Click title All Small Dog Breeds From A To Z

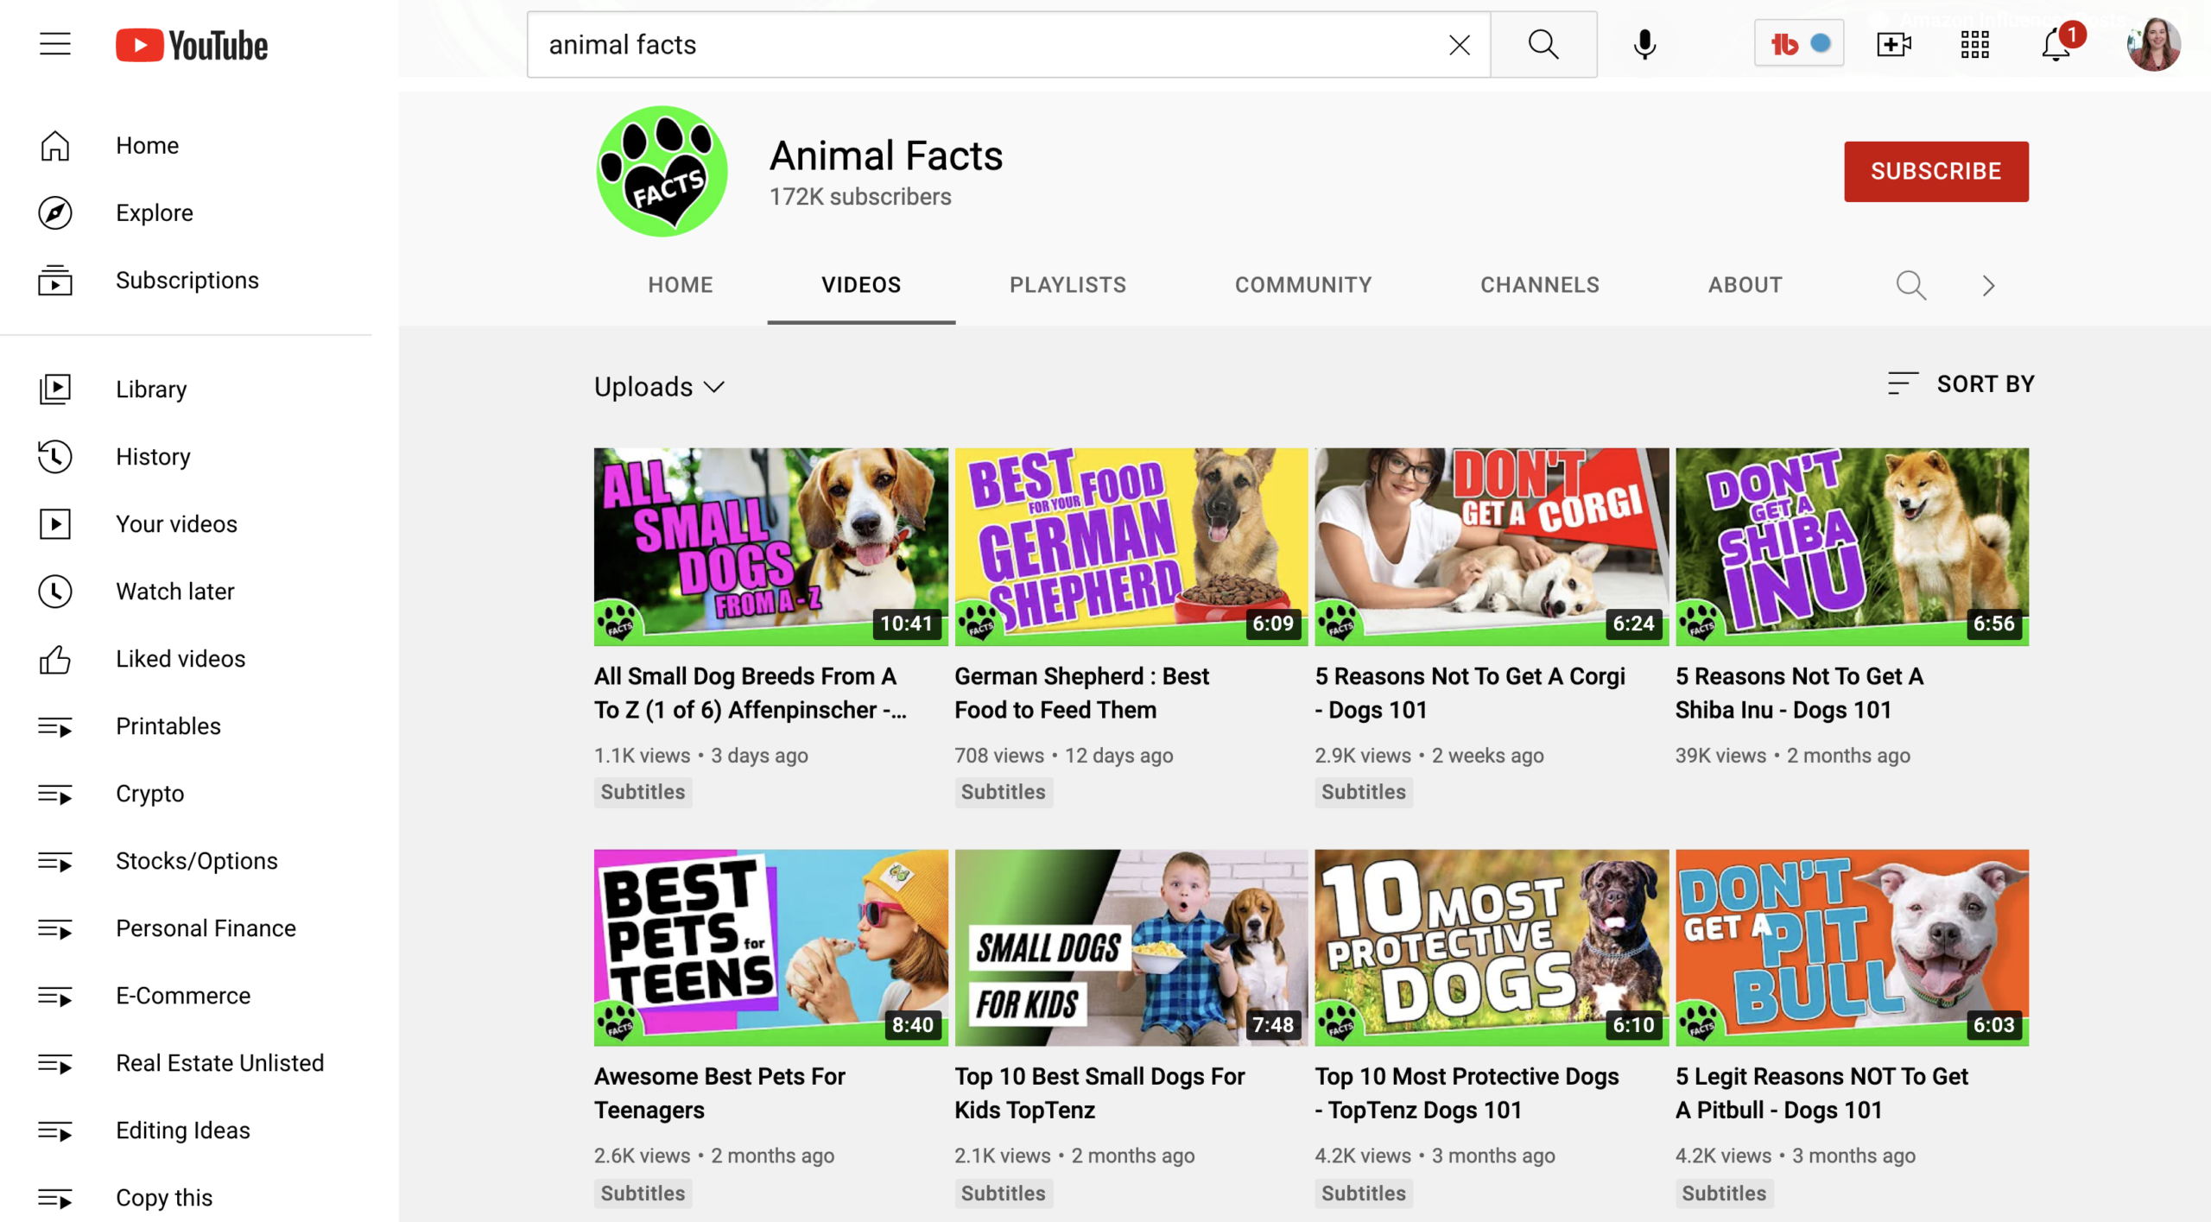751,693
